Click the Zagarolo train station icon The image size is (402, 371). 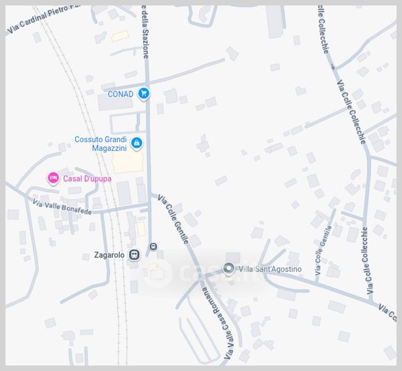pos(134,255)
